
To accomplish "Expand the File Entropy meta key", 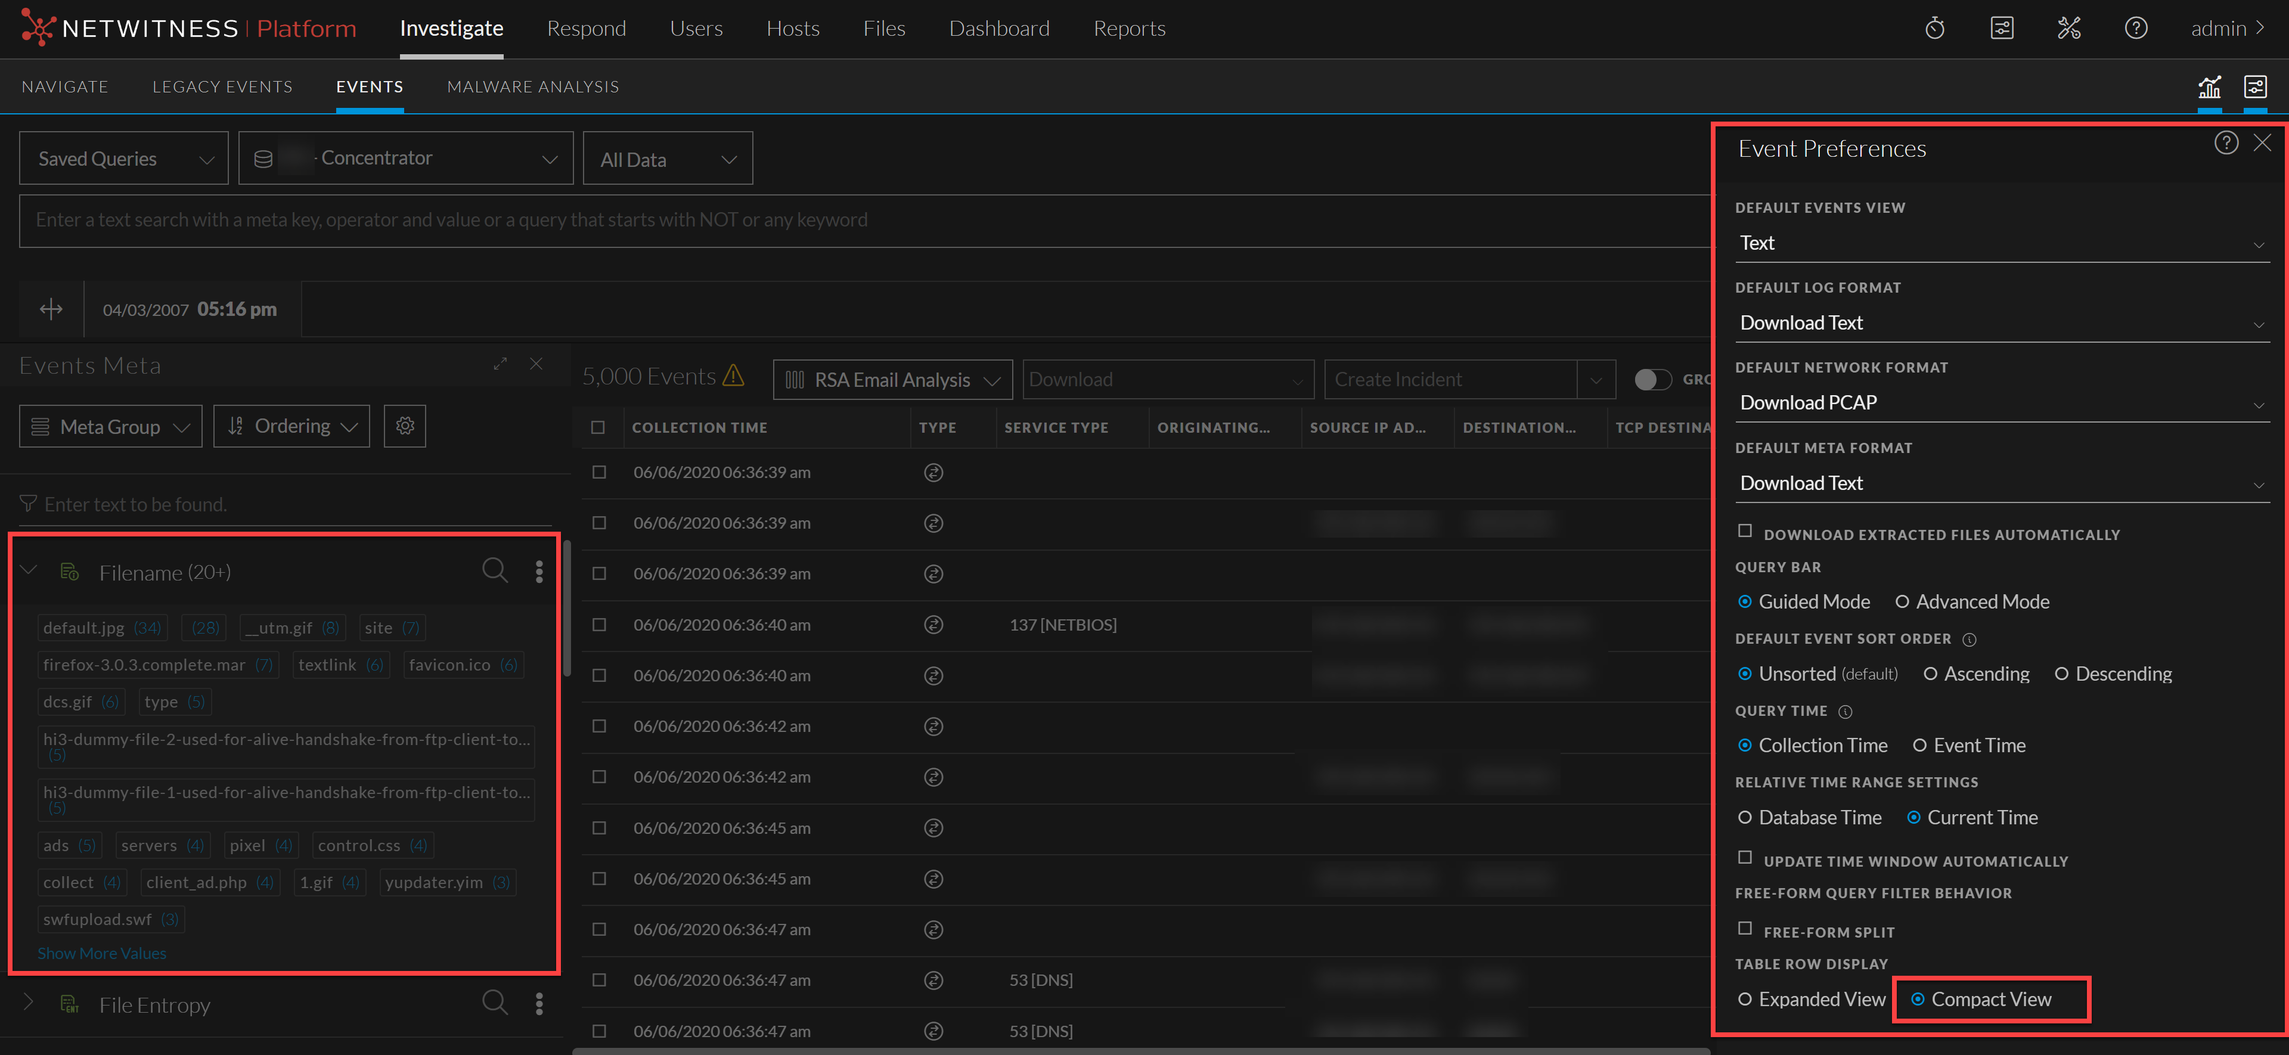I will (29, 1004).
